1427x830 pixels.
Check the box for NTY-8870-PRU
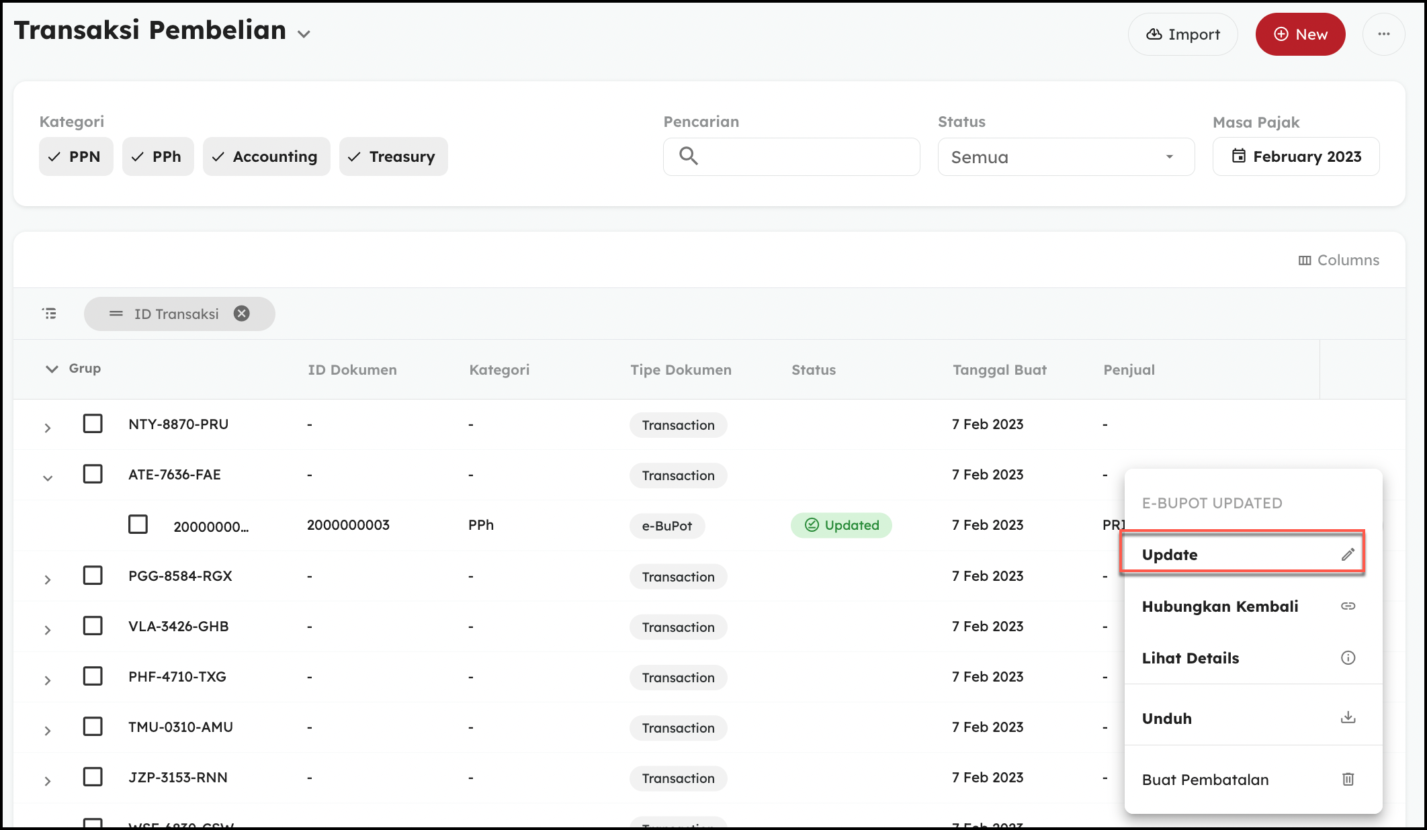[93, 424]
